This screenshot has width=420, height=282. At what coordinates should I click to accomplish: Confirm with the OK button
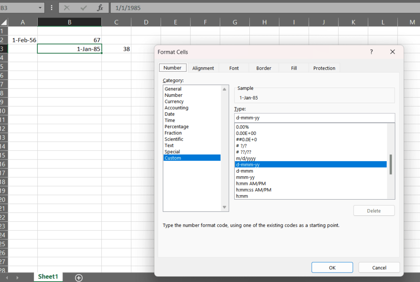(332, 268)
